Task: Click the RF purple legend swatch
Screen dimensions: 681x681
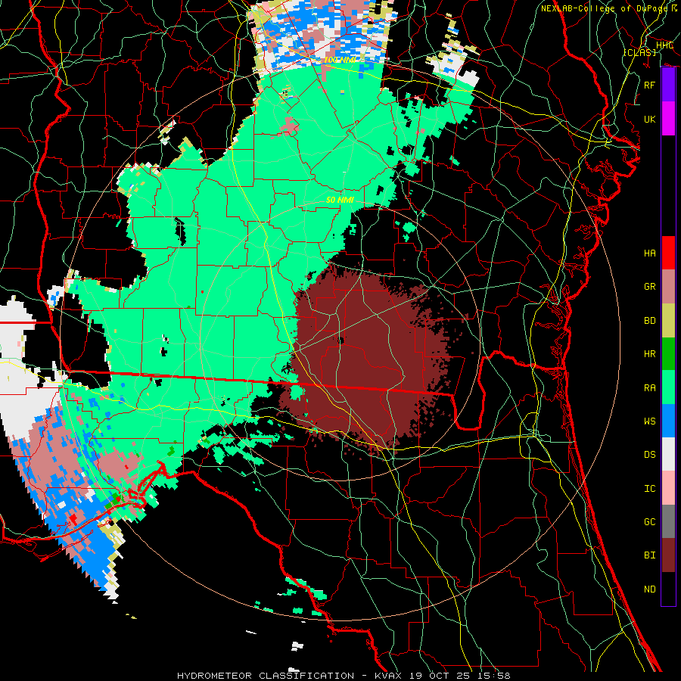Action: coord(668,85)
